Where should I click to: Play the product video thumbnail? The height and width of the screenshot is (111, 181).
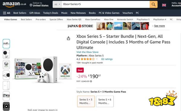(6, 106)
